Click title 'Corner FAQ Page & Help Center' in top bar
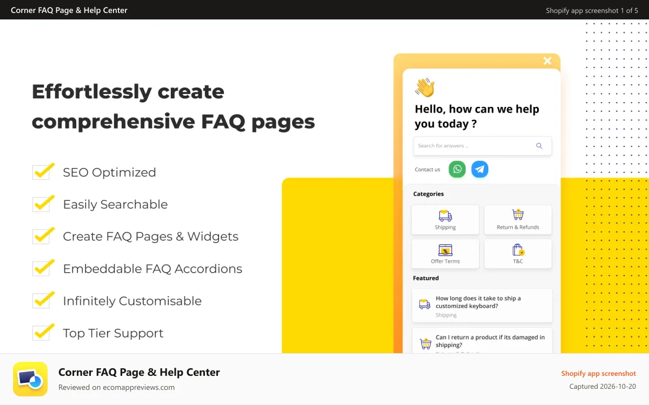649x405 pixels. [x=69, y=10]
